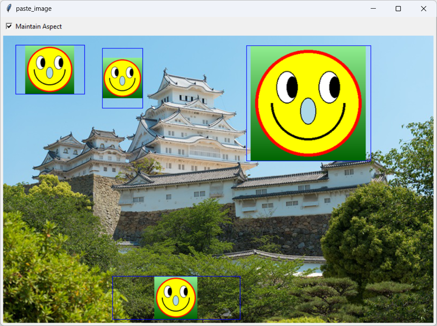Screen dimensions: 437x326
Task: Close the paste_image window
Action: tap(423, 8)
